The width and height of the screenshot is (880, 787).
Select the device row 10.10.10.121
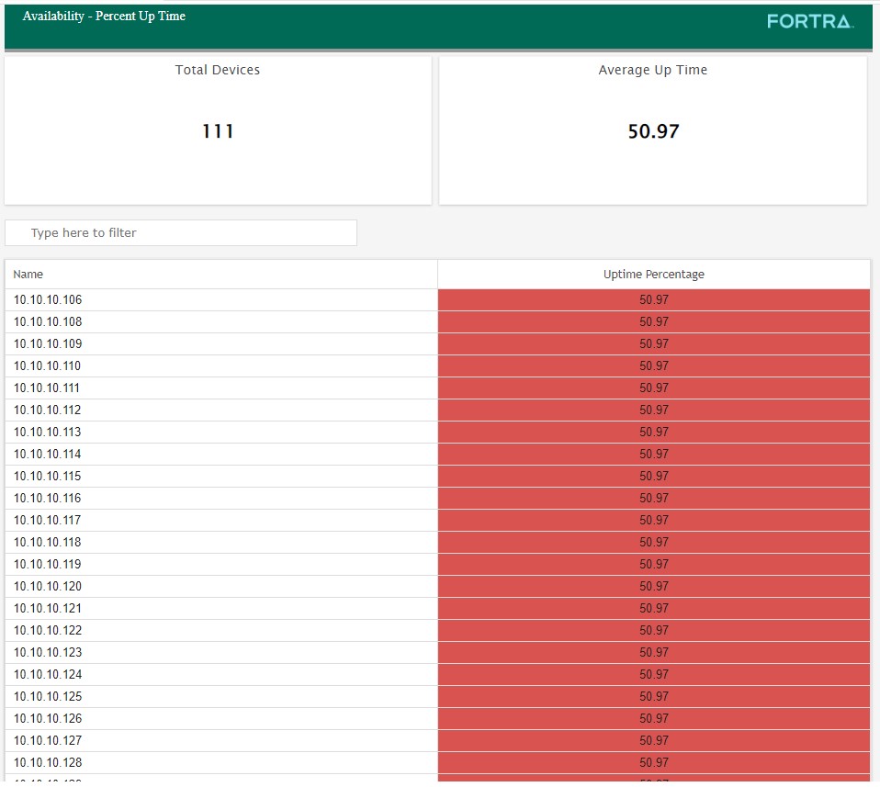pyautogui.click(x=438, y=609)
